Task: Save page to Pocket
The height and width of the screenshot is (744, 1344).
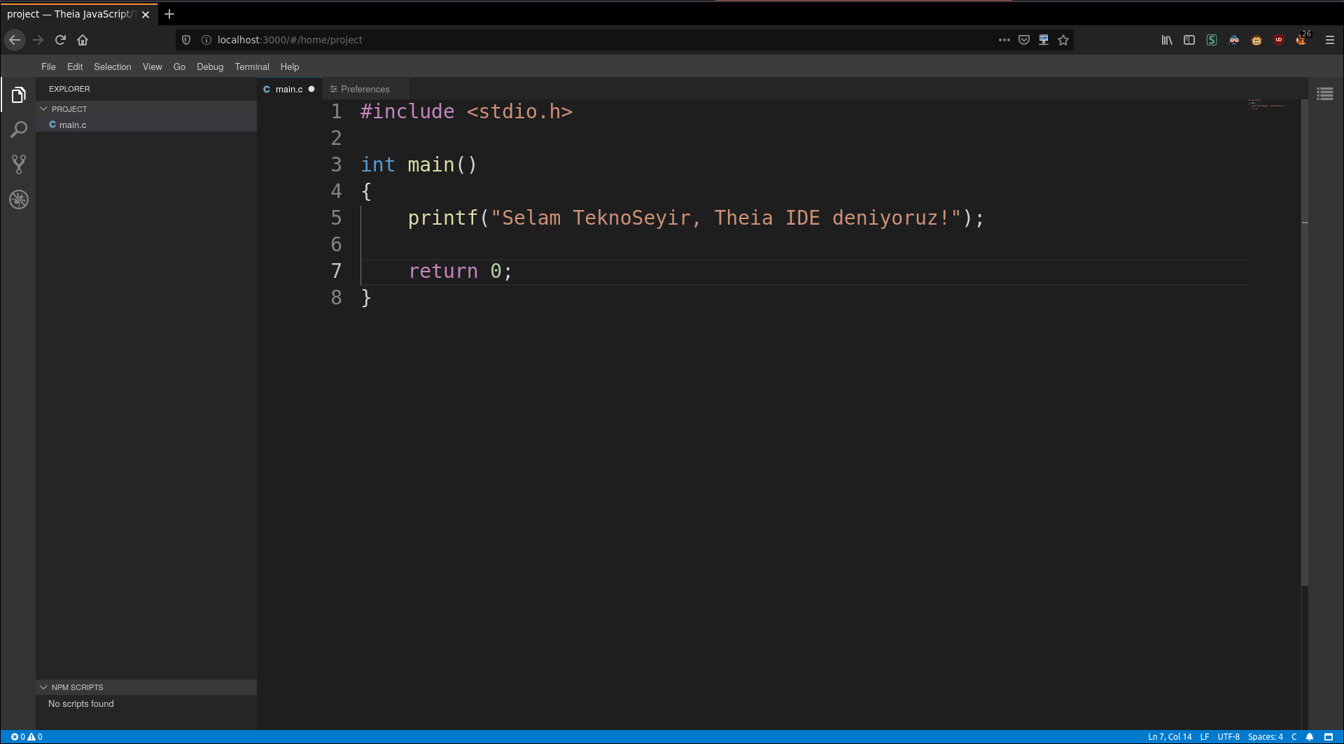Action: coord(1024,40)
